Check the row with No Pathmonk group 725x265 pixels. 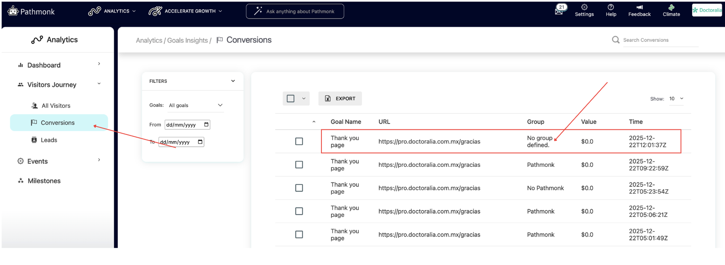pyautogui.click(x=299, y=188)
